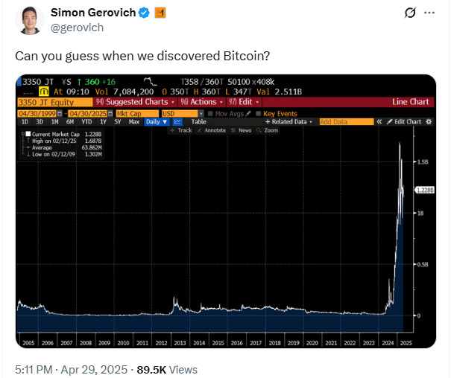Click the 04/30/2025 end date field

pyautogui.click(x=88, y=114)
